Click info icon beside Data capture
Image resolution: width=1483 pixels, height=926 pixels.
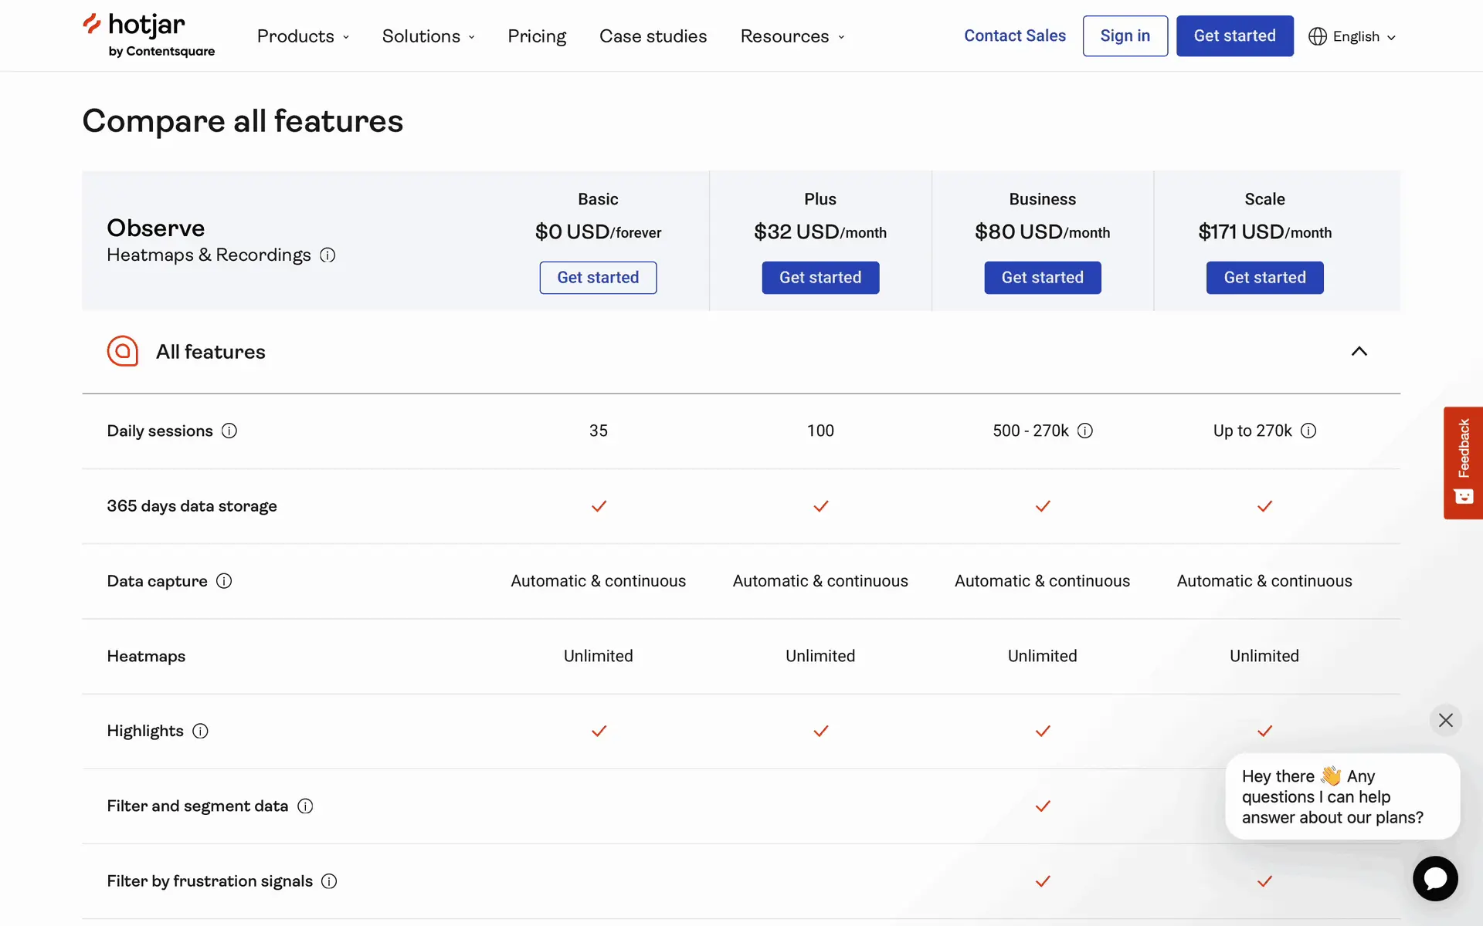point(224,581)
